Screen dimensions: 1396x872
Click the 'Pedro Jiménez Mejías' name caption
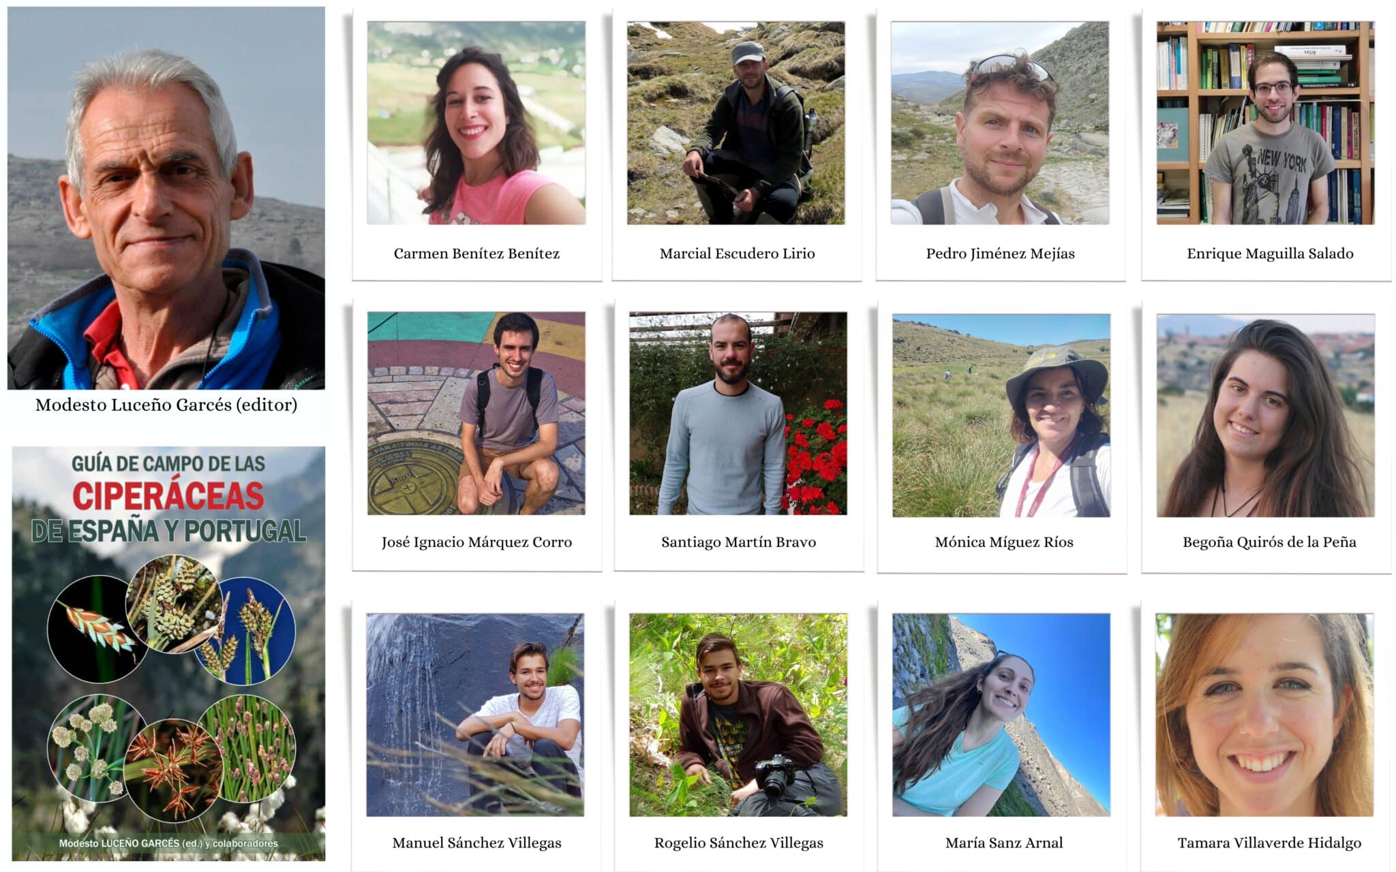1000,253
